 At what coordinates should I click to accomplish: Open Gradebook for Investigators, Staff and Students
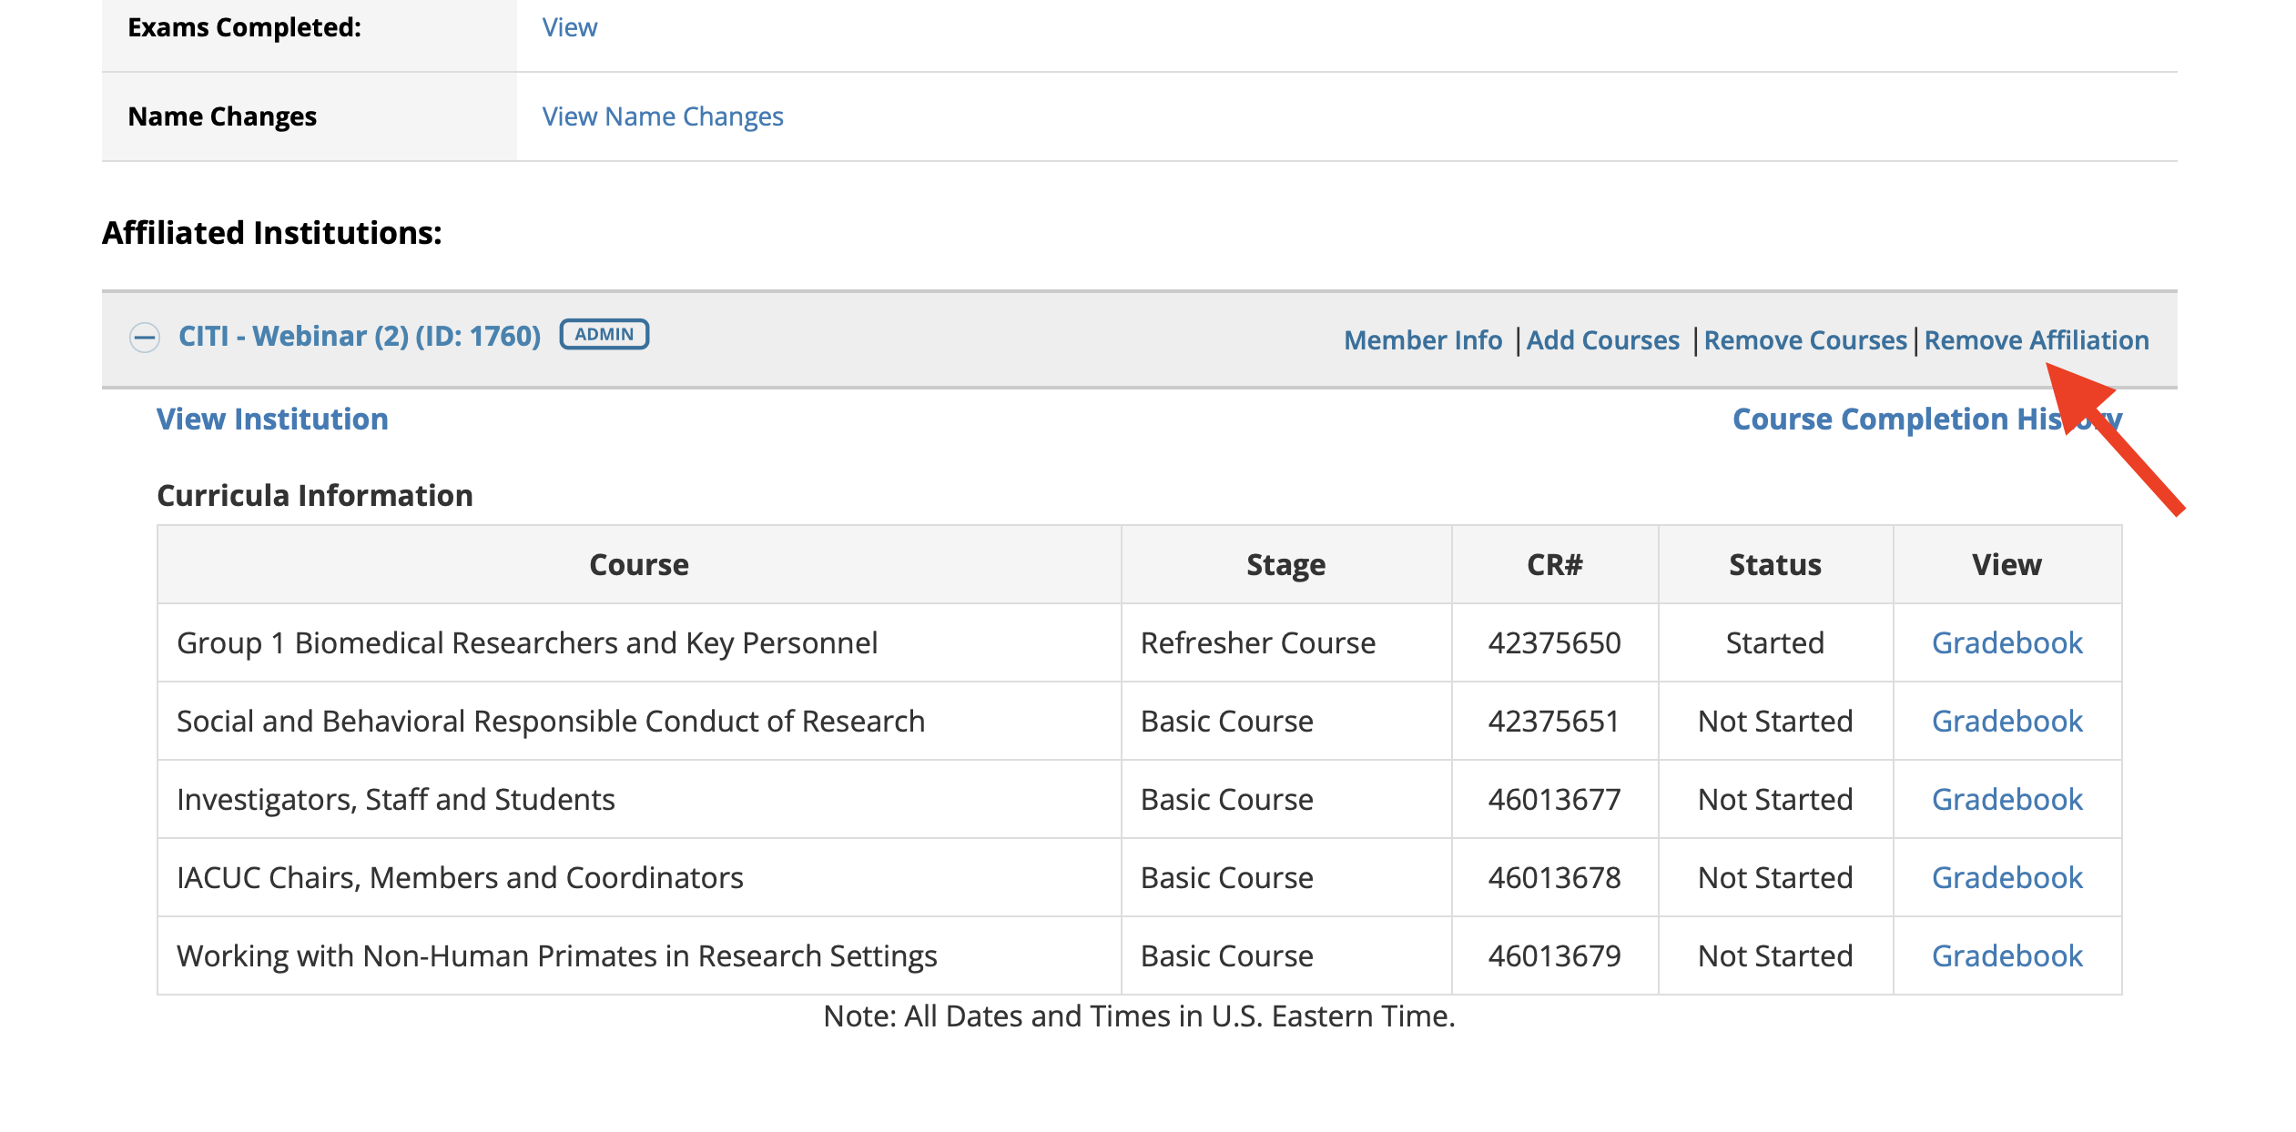point(2007,799)
